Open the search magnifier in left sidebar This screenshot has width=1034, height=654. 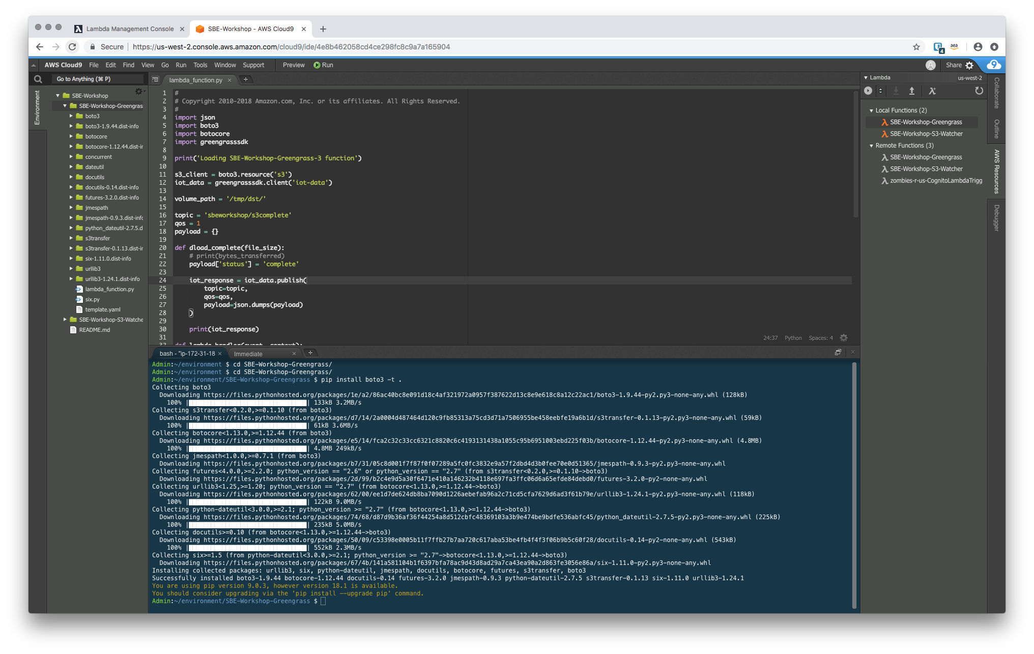(38, 79)
